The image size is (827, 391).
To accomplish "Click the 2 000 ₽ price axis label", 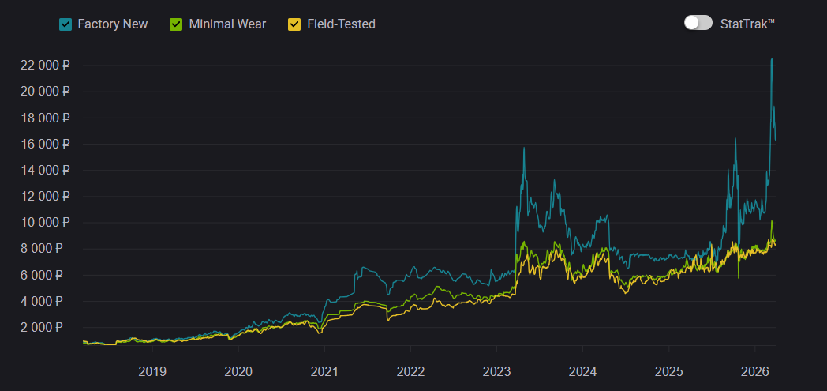I will tap(47, 328).
